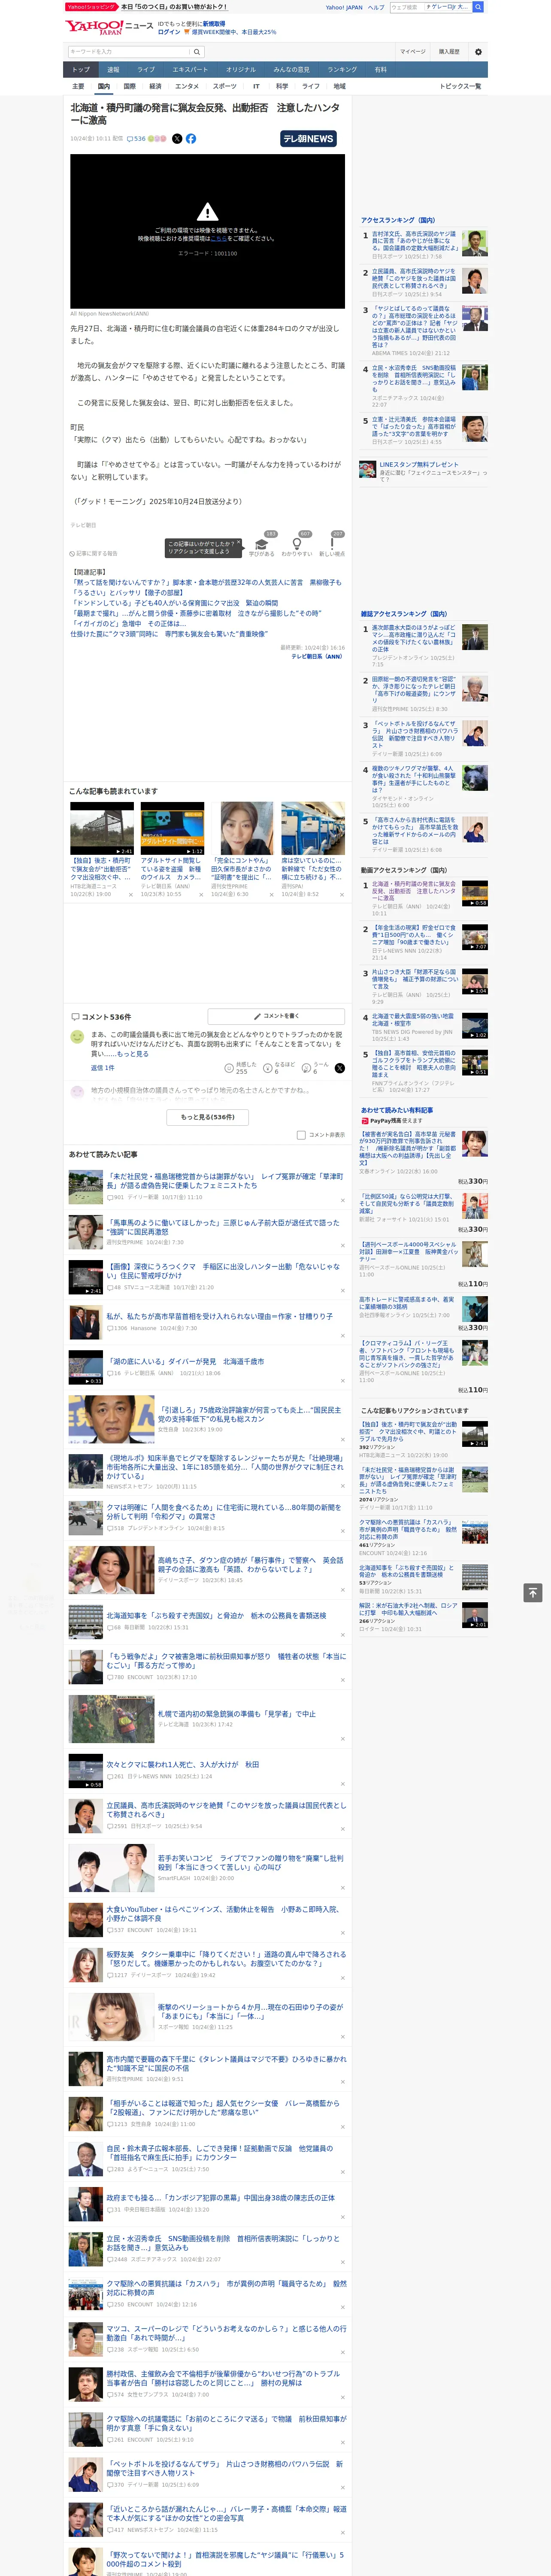Open the 536 comment count icon
The height and width of the screenshot is (2576, 551).
tap(136, 139)
